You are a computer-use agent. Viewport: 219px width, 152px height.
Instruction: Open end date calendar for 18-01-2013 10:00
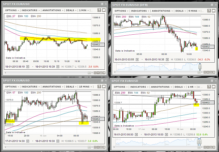(x=166, y=135)
